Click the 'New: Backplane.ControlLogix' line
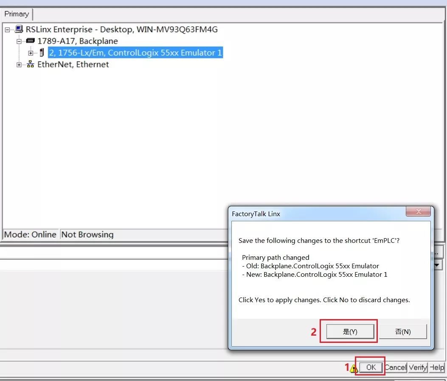Image resolution: width=447 pixels, height=381 pixels. tap(315, 275)
